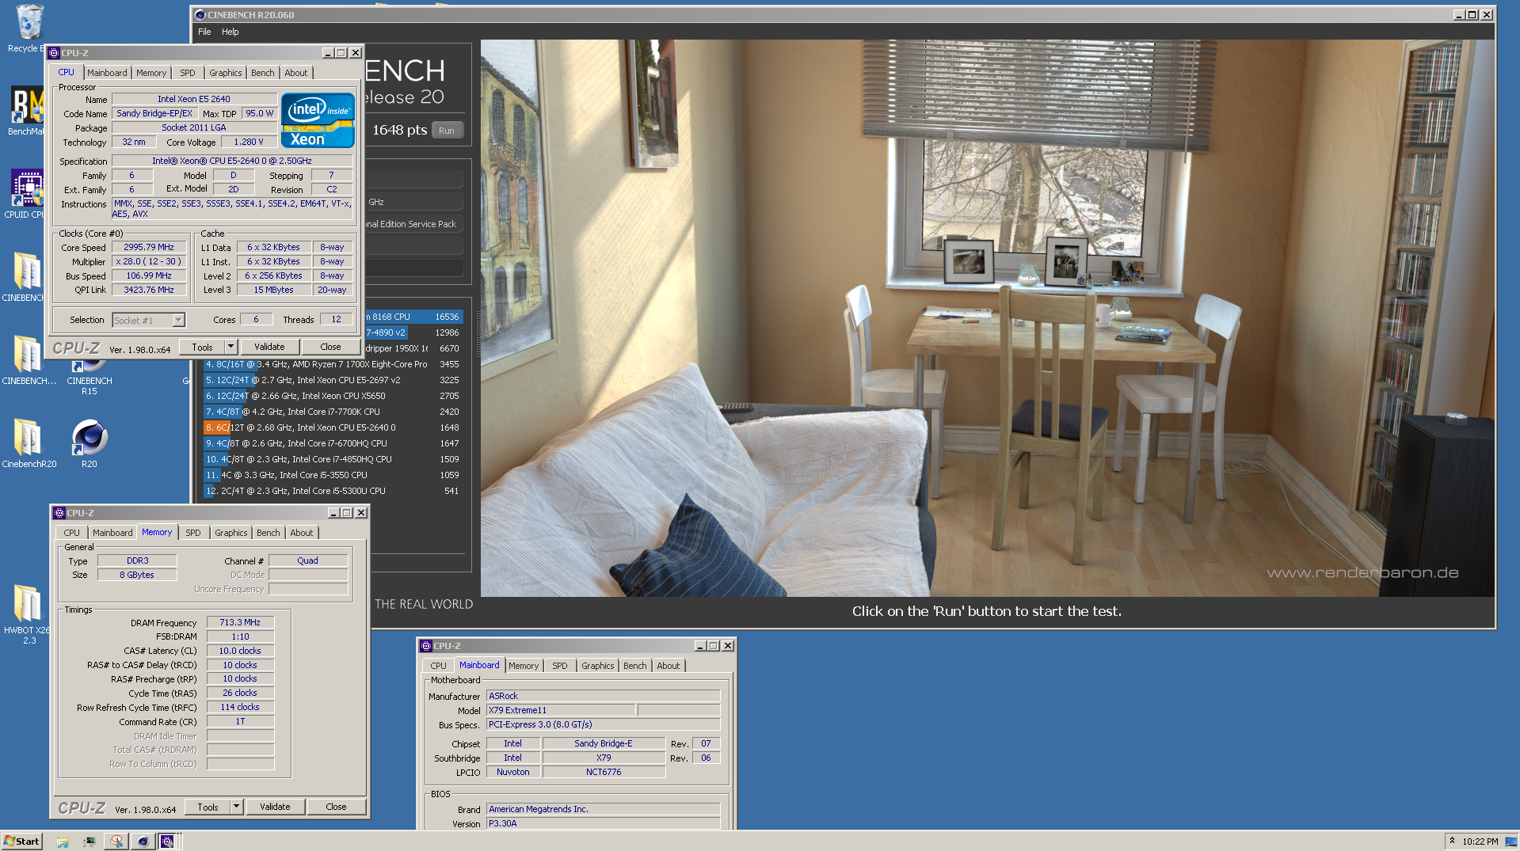The width and height of the screenshot is (1520, 851).
Task: Switch to SPD tab in top CPU-Z window
Action: (x=187, y=73)
